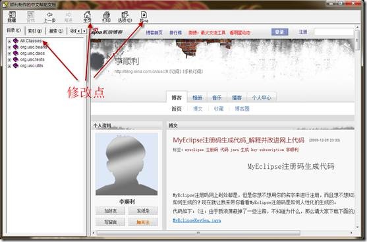Click the Print (打印) toolbar icon
Viewport: 367px width, 242px height.
point(106,15)
